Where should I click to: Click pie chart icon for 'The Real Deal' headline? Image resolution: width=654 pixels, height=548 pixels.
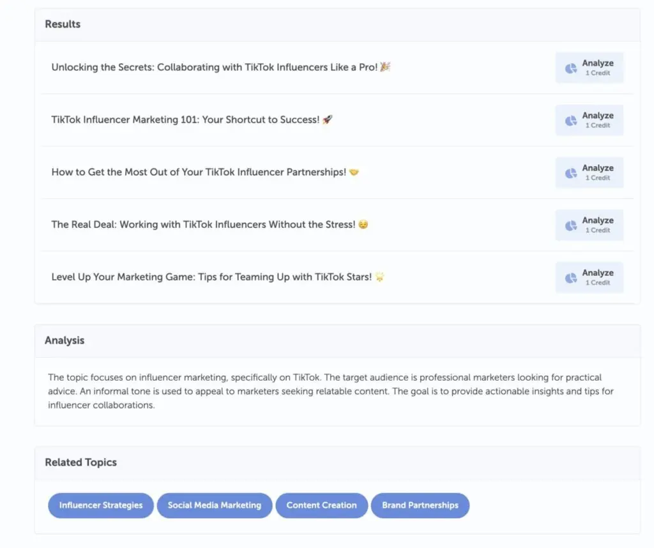(x=570, y=225)
